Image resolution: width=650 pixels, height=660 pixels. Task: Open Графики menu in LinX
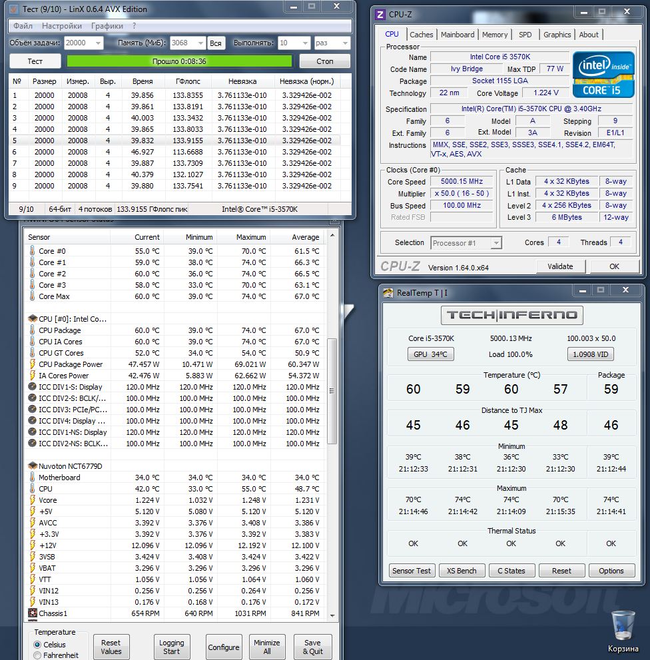click(107, 26)
